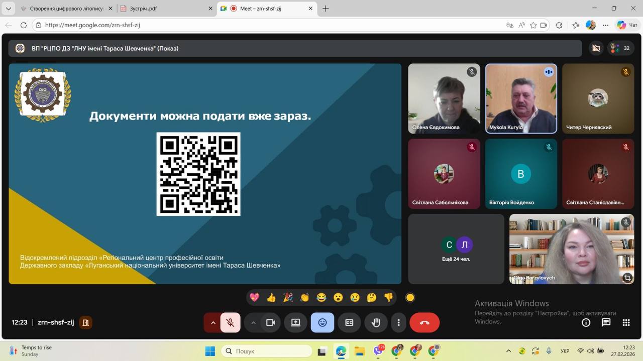Screen dimensions: 643x361
Task: Open the in-call chat panel
Action: point(606,322)
